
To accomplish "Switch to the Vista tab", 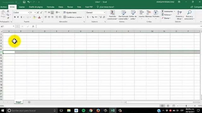I will [79, 7].
